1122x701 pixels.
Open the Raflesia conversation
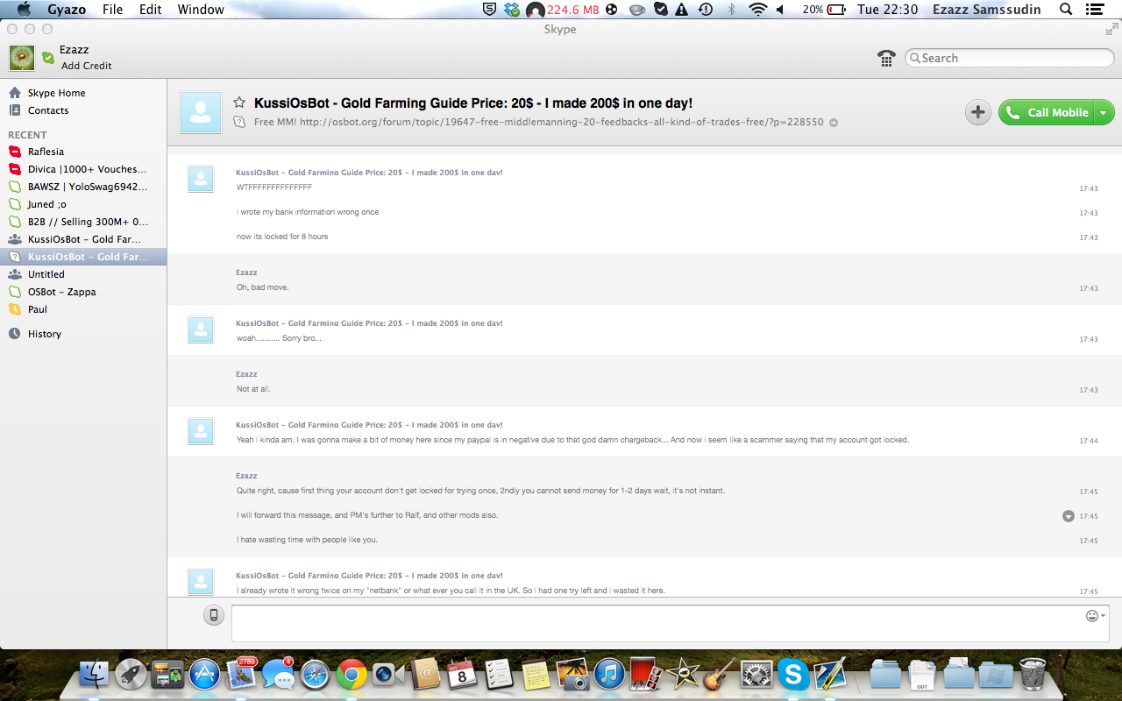pyautogui.click(x=83, y=152)
